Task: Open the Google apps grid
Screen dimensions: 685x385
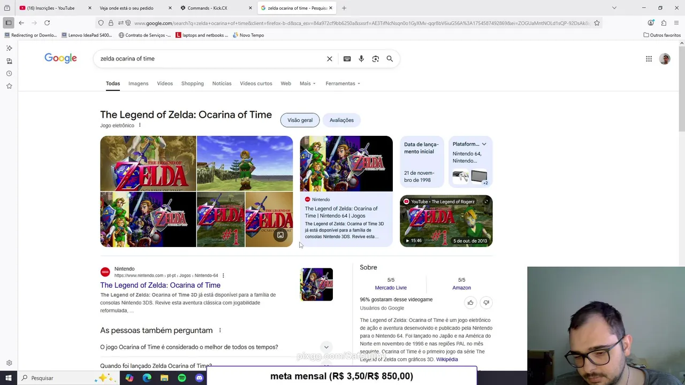Action: pyautogui.click(x=649, y=59)
